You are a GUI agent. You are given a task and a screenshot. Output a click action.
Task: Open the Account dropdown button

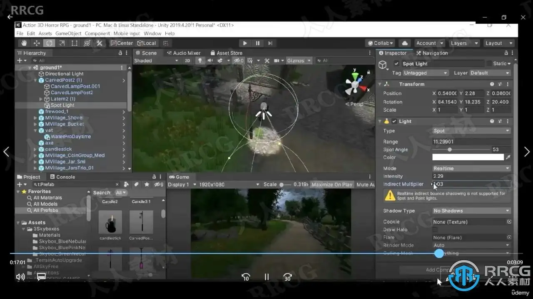[429, 43]
